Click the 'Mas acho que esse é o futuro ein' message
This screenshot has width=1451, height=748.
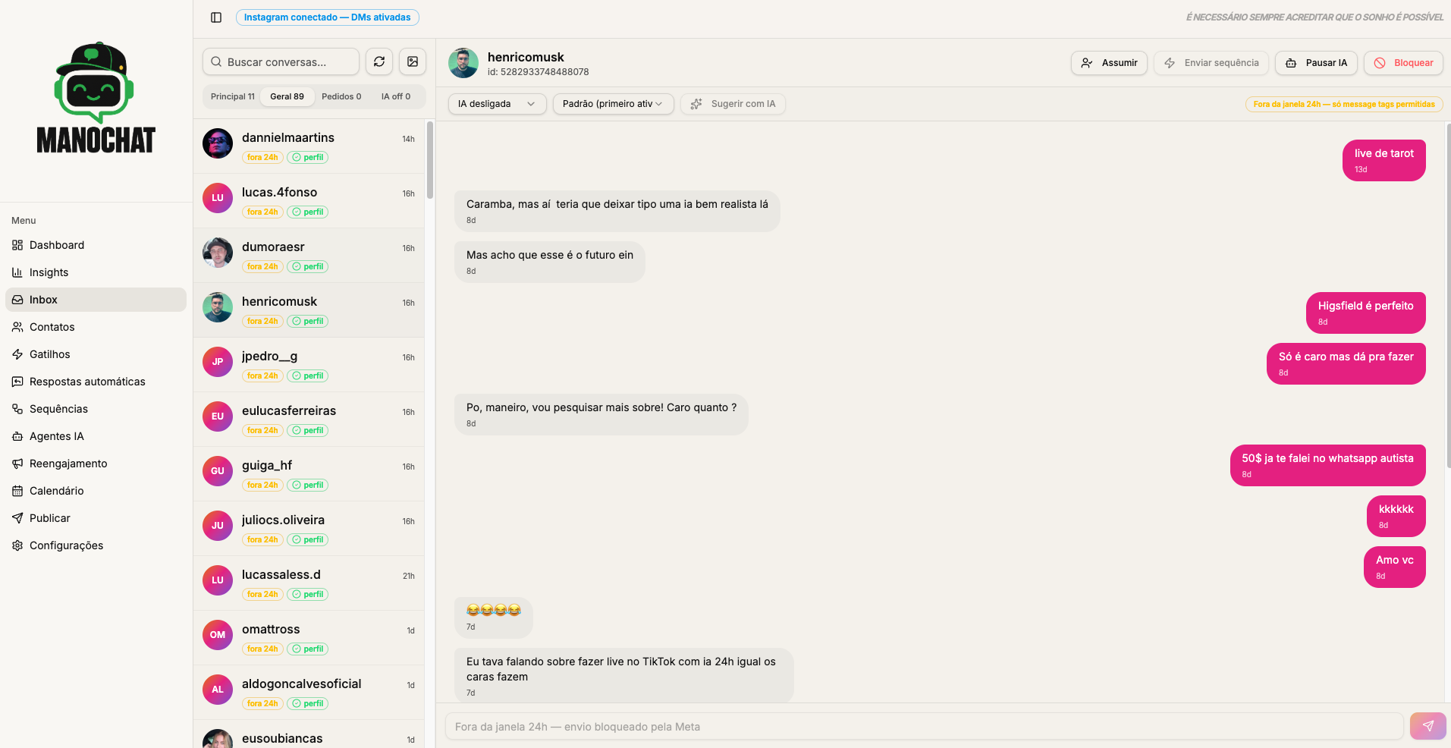(x=549, y=262)
